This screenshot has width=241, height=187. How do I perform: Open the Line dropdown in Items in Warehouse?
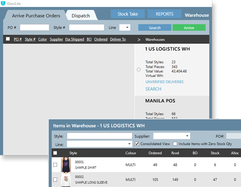tap(99, 144)
